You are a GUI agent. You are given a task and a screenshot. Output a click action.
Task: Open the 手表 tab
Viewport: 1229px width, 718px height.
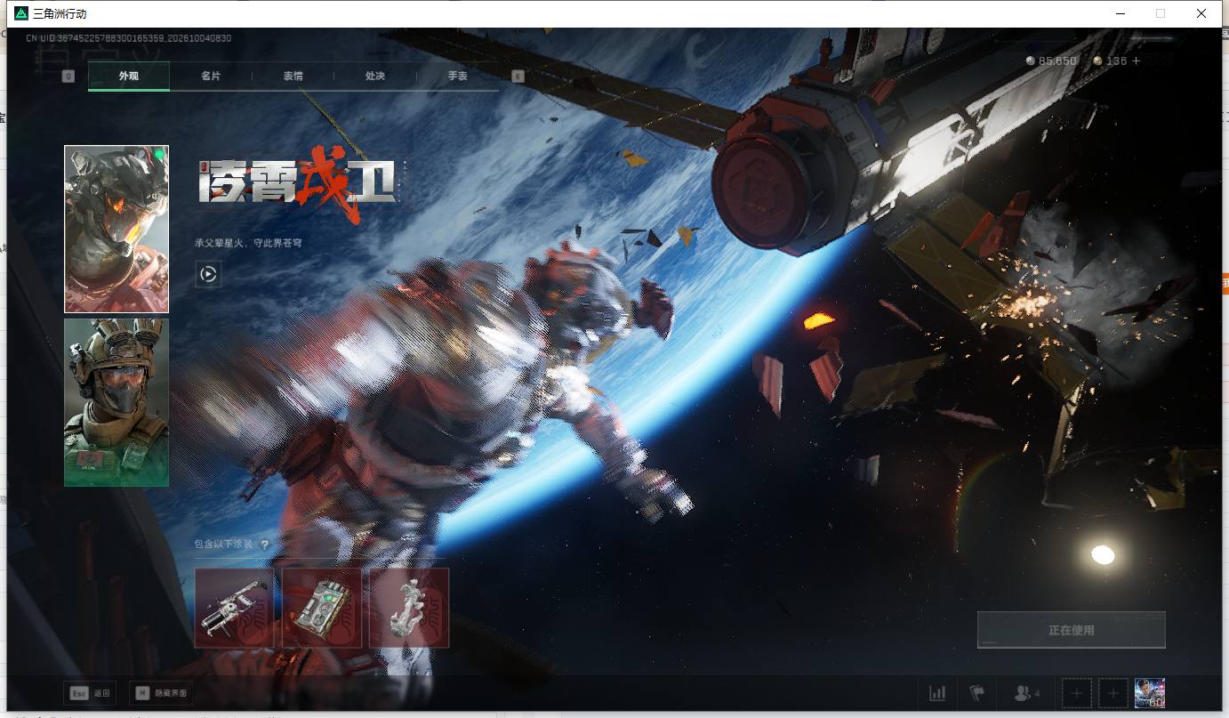click(x=457, y=77)
